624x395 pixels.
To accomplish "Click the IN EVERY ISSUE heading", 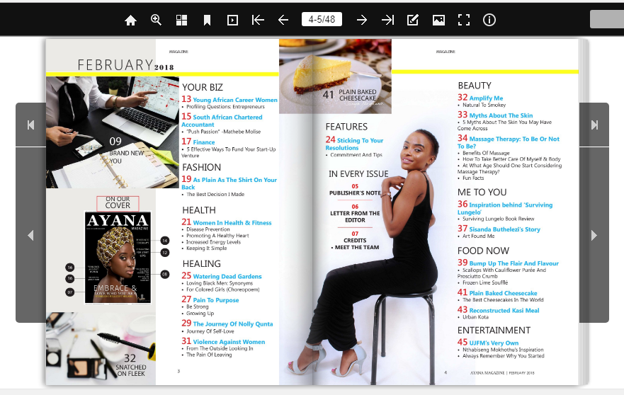I will [358, 174].
